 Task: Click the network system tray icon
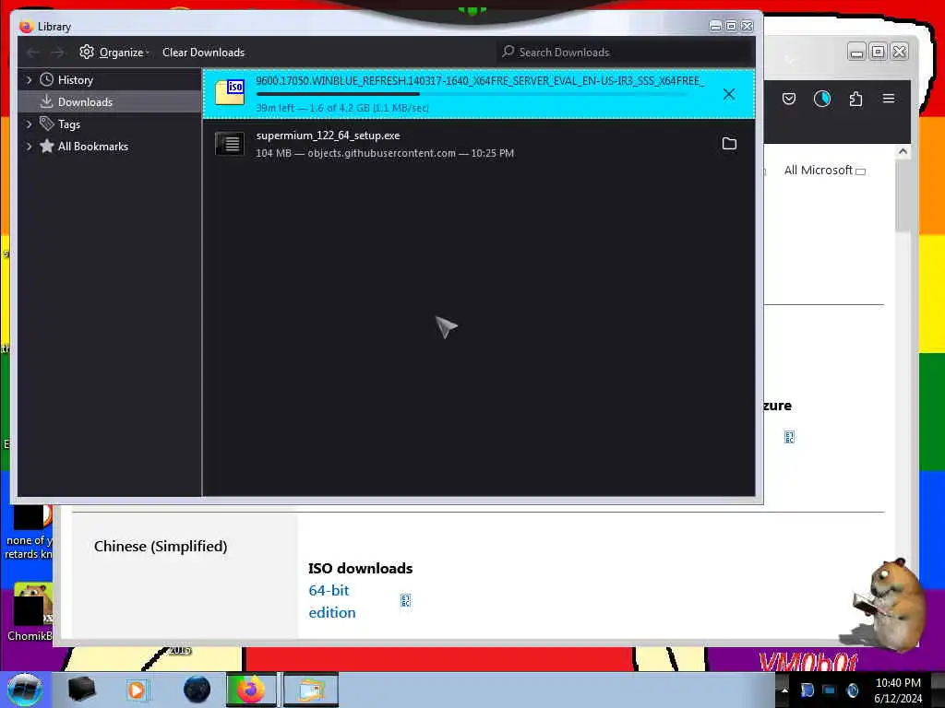[x=830, y=690]
